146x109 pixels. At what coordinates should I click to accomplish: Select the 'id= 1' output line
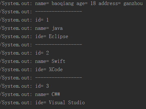[24, 20]
